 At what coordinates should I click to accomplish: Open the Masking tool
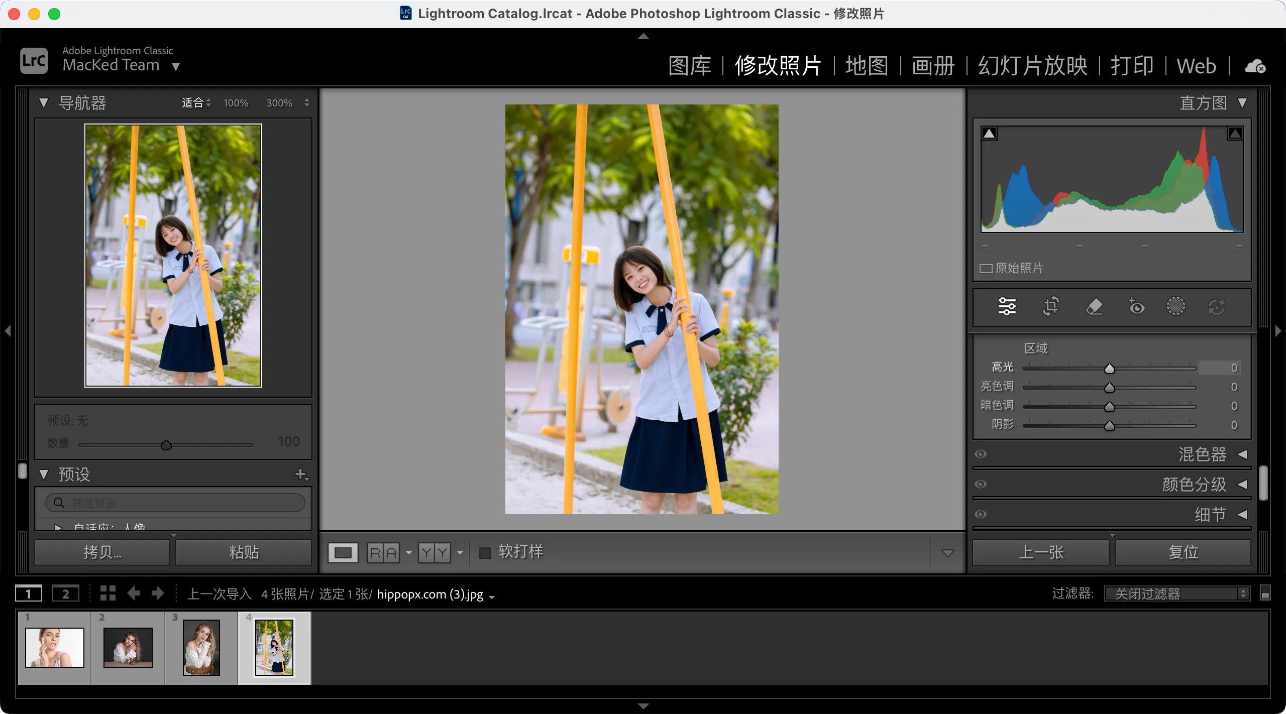tap(1175, 306)
